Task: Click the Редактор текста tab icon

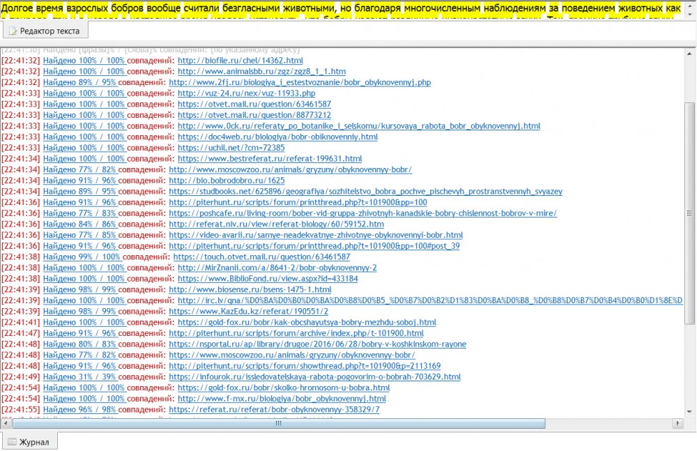Action: (13, 31)
